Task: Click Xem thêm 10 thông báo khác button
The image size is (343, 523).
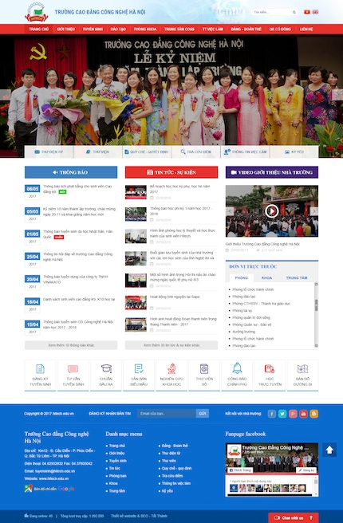Action: pyautogui.click(x=71, y=345)
